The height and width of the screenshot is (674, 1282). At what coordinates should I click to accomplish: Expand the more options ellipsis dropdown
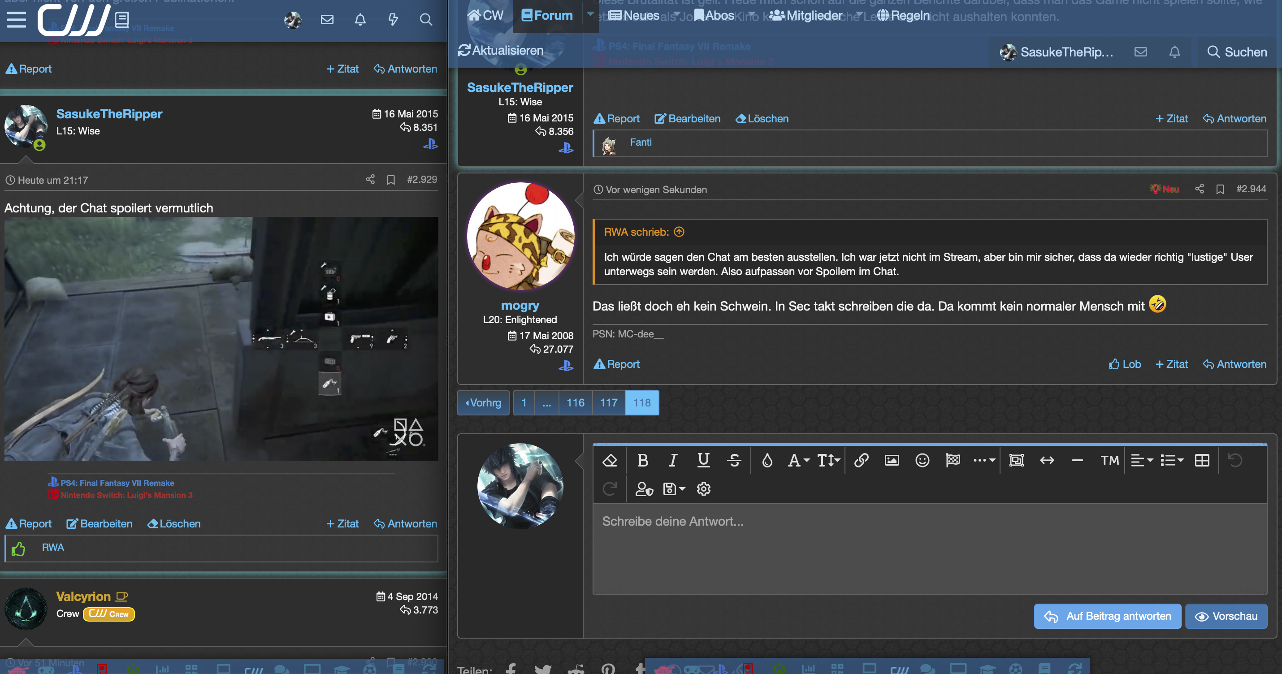tap(984, 460)
